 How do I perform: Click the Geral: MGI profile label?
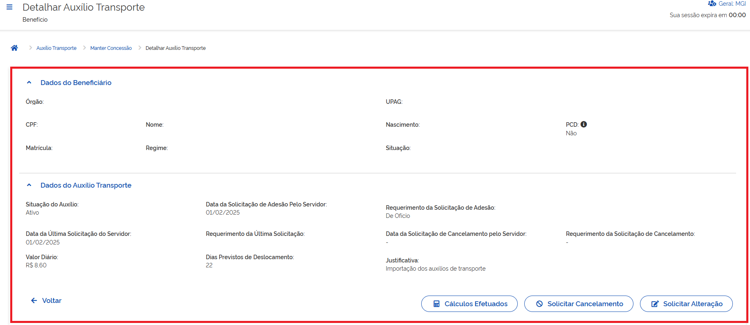[732, 4]
